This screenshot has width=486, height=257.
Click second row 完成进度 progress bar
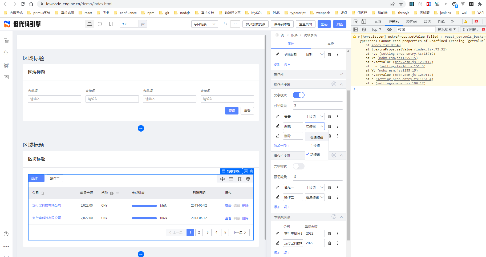click(x=144, y=218)
